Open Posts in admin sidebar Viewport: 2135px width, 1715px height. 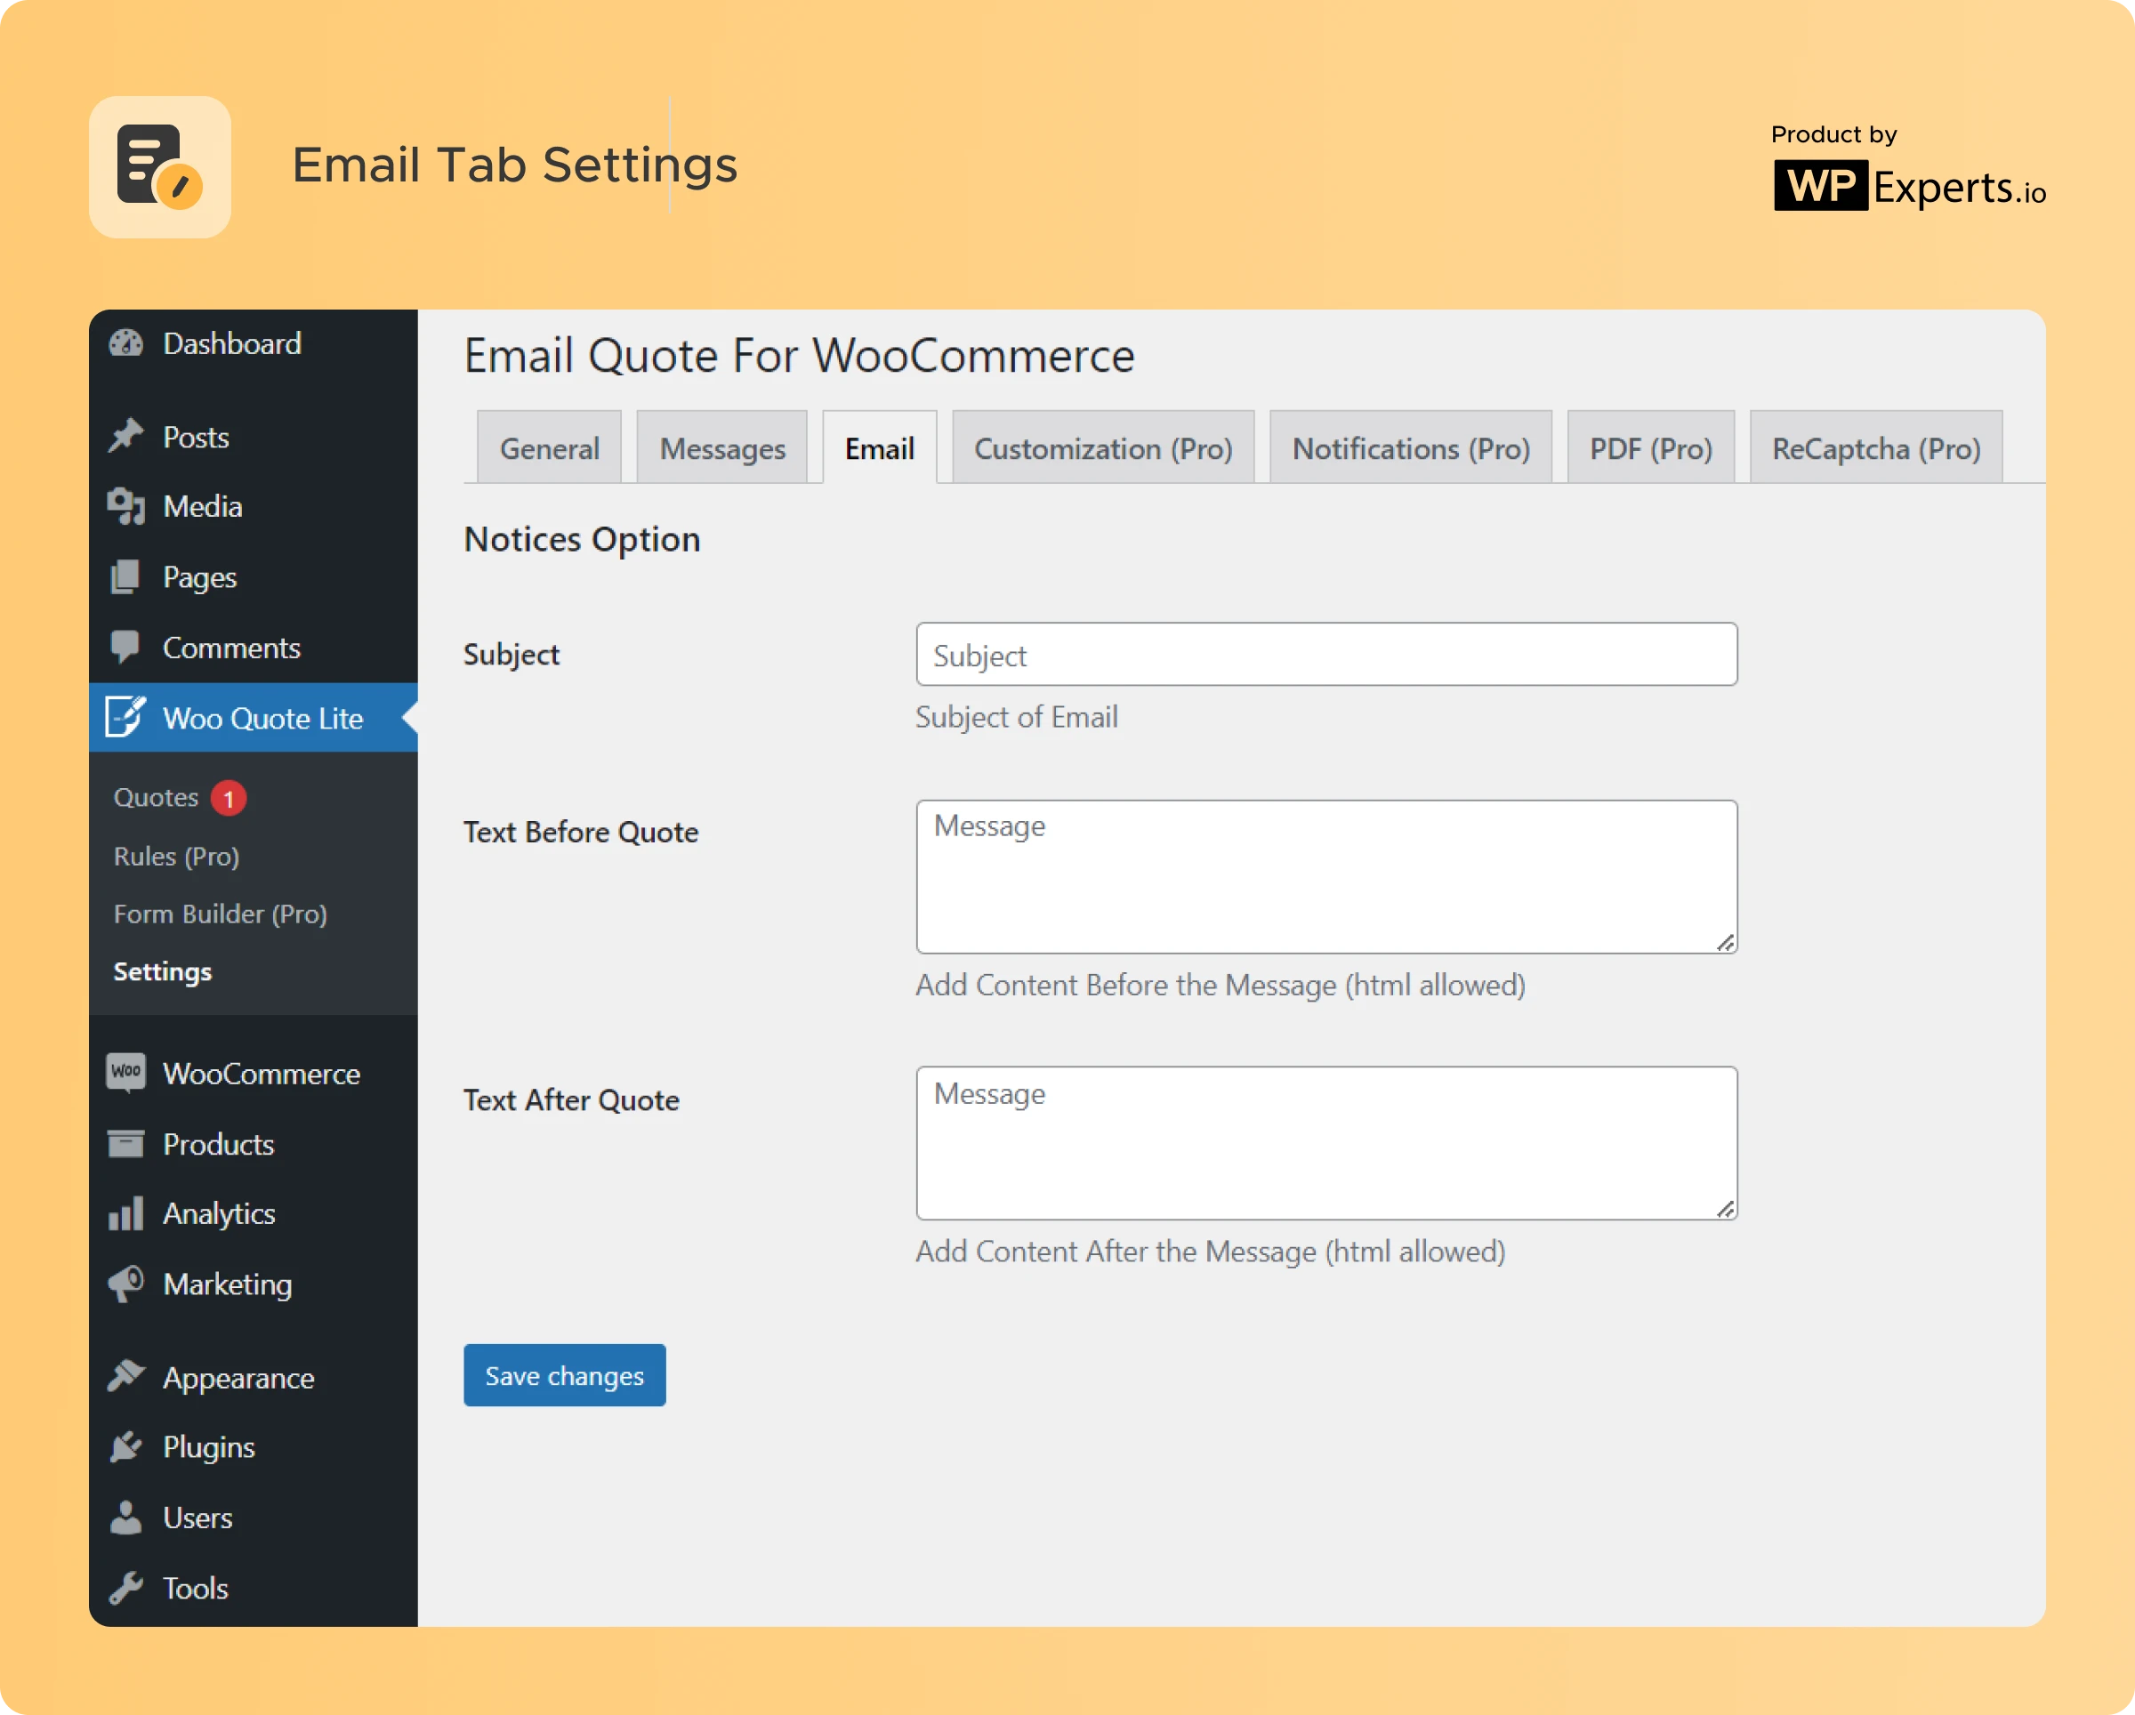click(254, 437)
